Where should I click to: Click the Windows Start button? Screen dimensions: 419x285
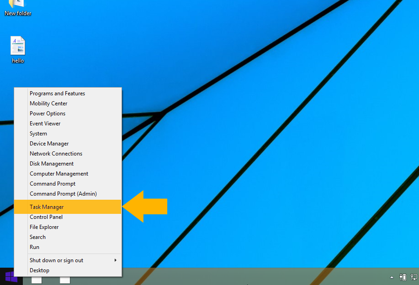(11, 277)
